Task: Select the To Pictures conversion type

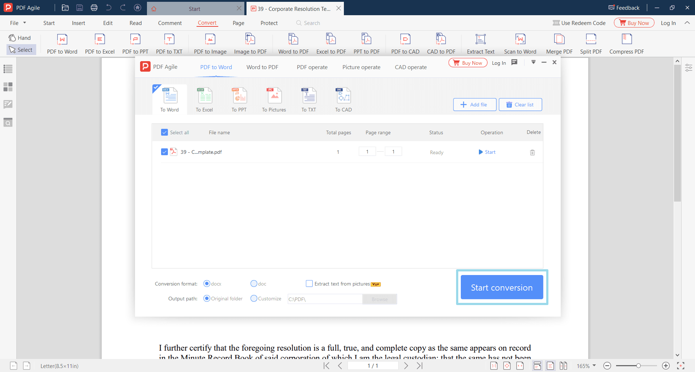Action: [274, 100]
